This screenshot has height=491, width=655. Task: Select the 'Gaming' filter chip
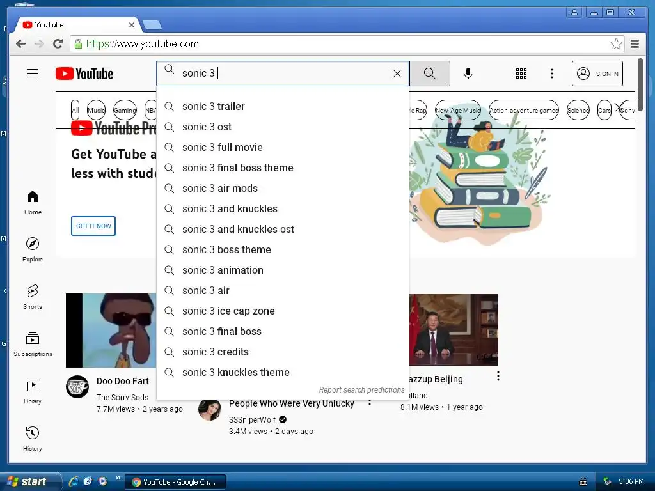click(125, 110)
